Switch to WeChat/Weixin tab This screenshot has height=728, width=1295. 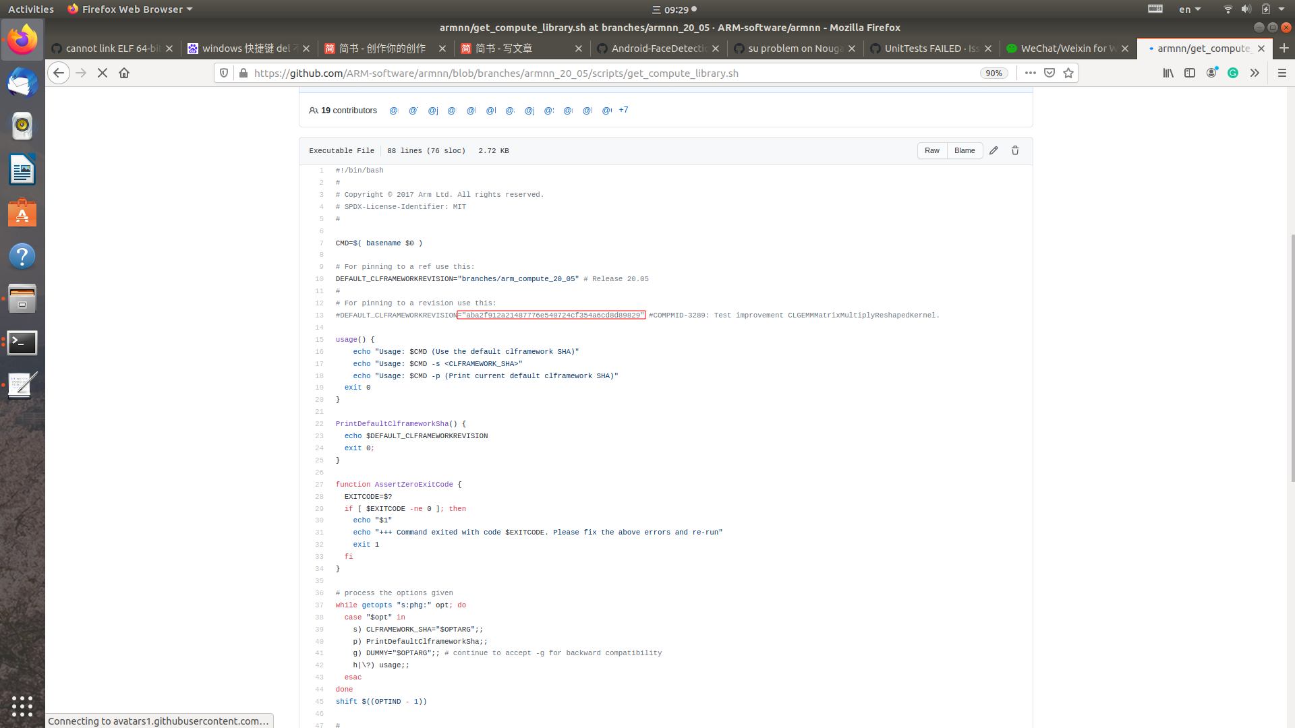click(x=1068, y=49)
